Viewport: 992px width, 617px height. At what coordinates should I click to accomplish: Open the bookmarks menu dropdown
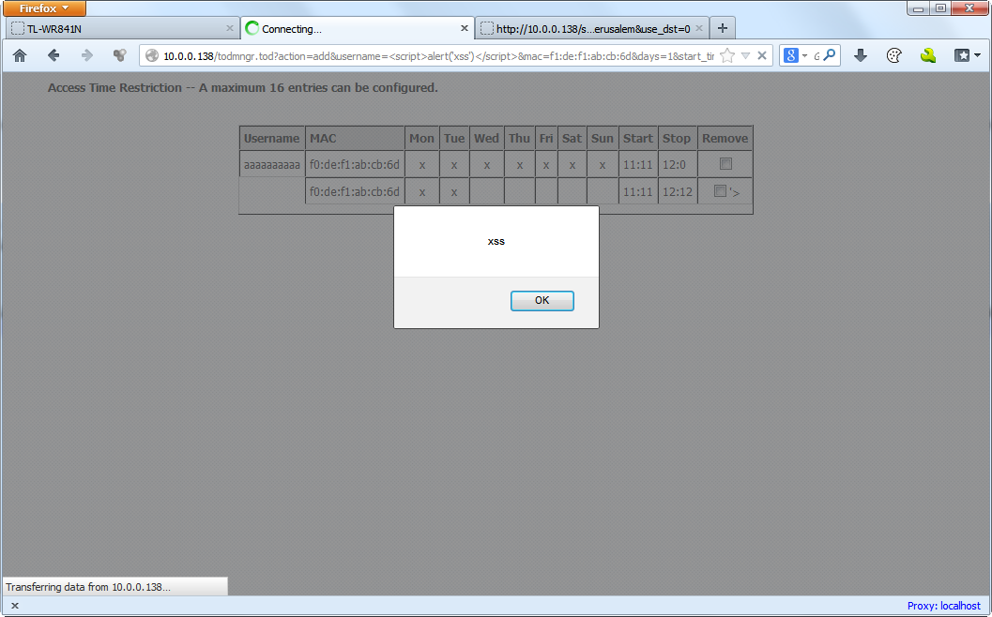[968, 55]
